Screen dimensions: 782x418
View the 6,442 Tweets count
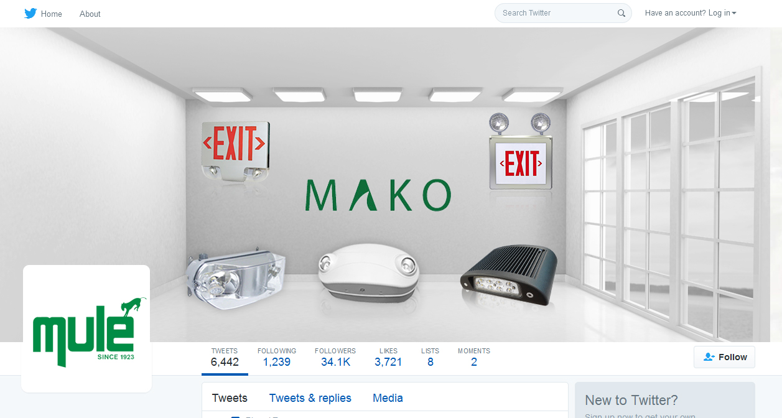(x=225, y=358)
